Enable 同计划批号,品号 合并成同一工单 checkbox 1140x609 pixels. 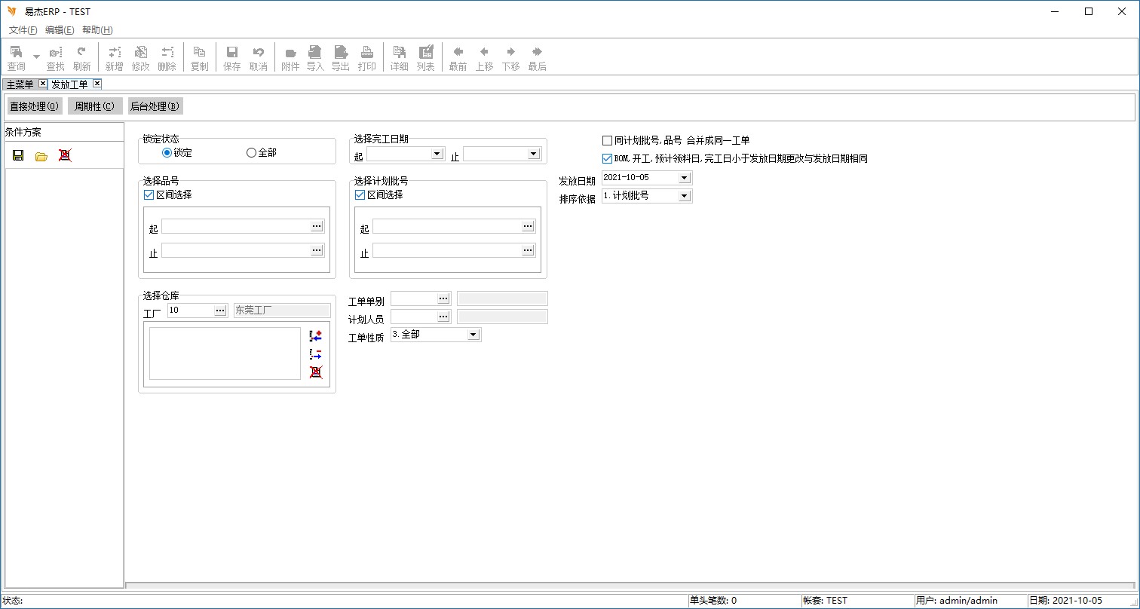(607, 140)
